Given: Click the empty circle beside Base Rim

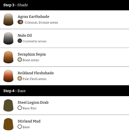Looking at the screenshot, I should coord(20,108).
